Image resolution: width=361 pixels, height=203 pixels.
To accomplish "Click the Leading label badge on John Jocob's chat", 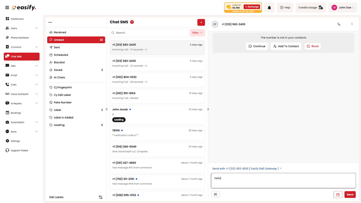I will (119, 119).
